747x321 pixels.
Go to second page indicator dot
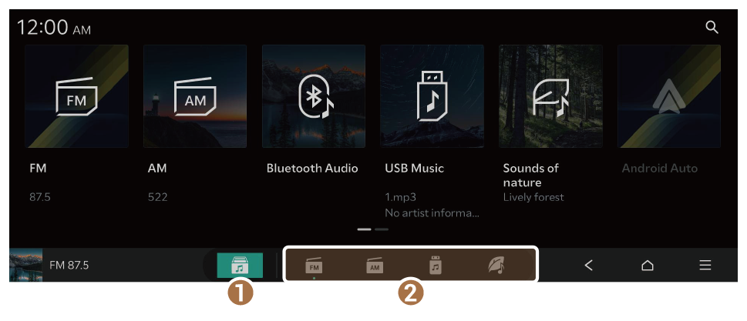pyautogui.click(x=381, y=229)
